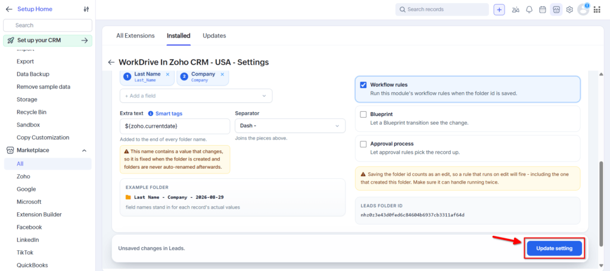Open Data Backup in the sidebar
610x271 pixels.
(x=33, y=74)
